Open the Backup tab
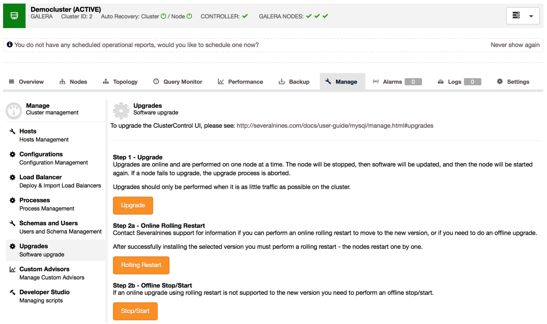The image size is (547, 324). 294,82
